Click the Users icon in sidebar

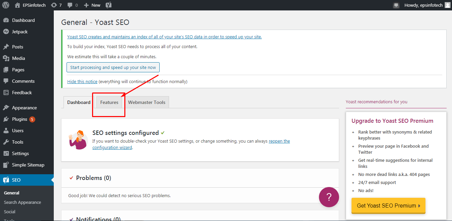tap(6, 131)
